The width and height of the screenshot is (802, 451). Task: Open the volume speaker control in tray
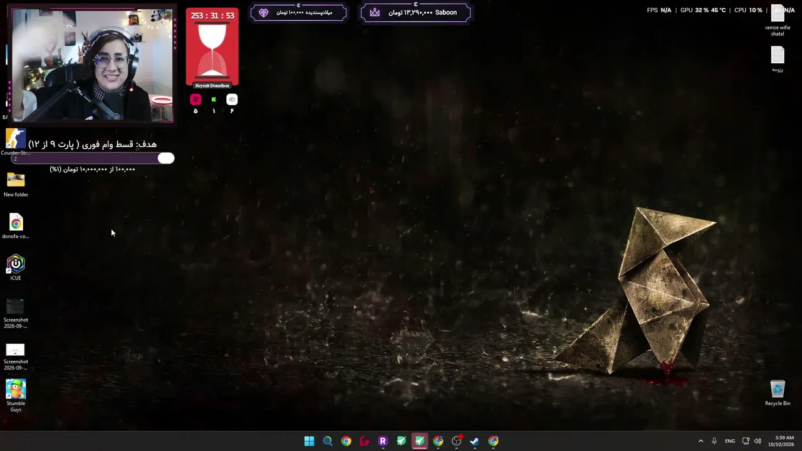[758, 441]
